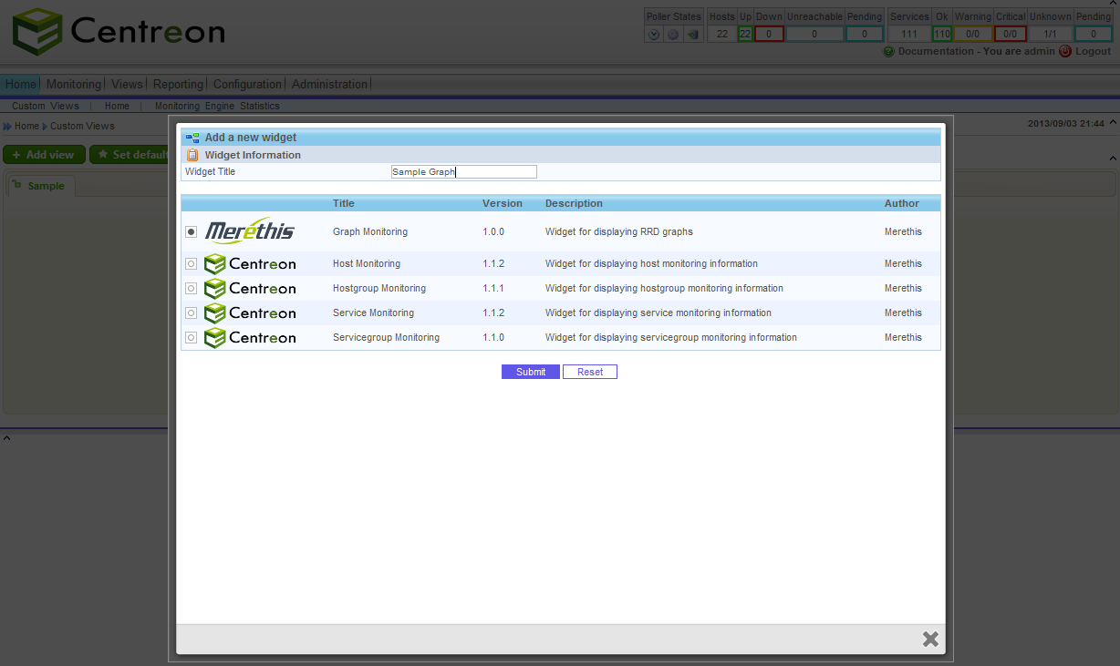Viewport: 1120px width, 666px height.
Task: Select the Host Monitoring widget radio button
Action: [191, 263]
